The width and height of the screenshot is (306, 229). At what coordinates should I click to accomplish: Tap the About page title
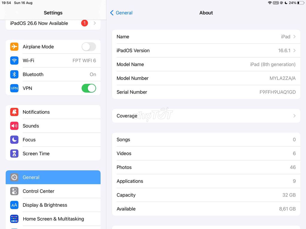[206, 13]
